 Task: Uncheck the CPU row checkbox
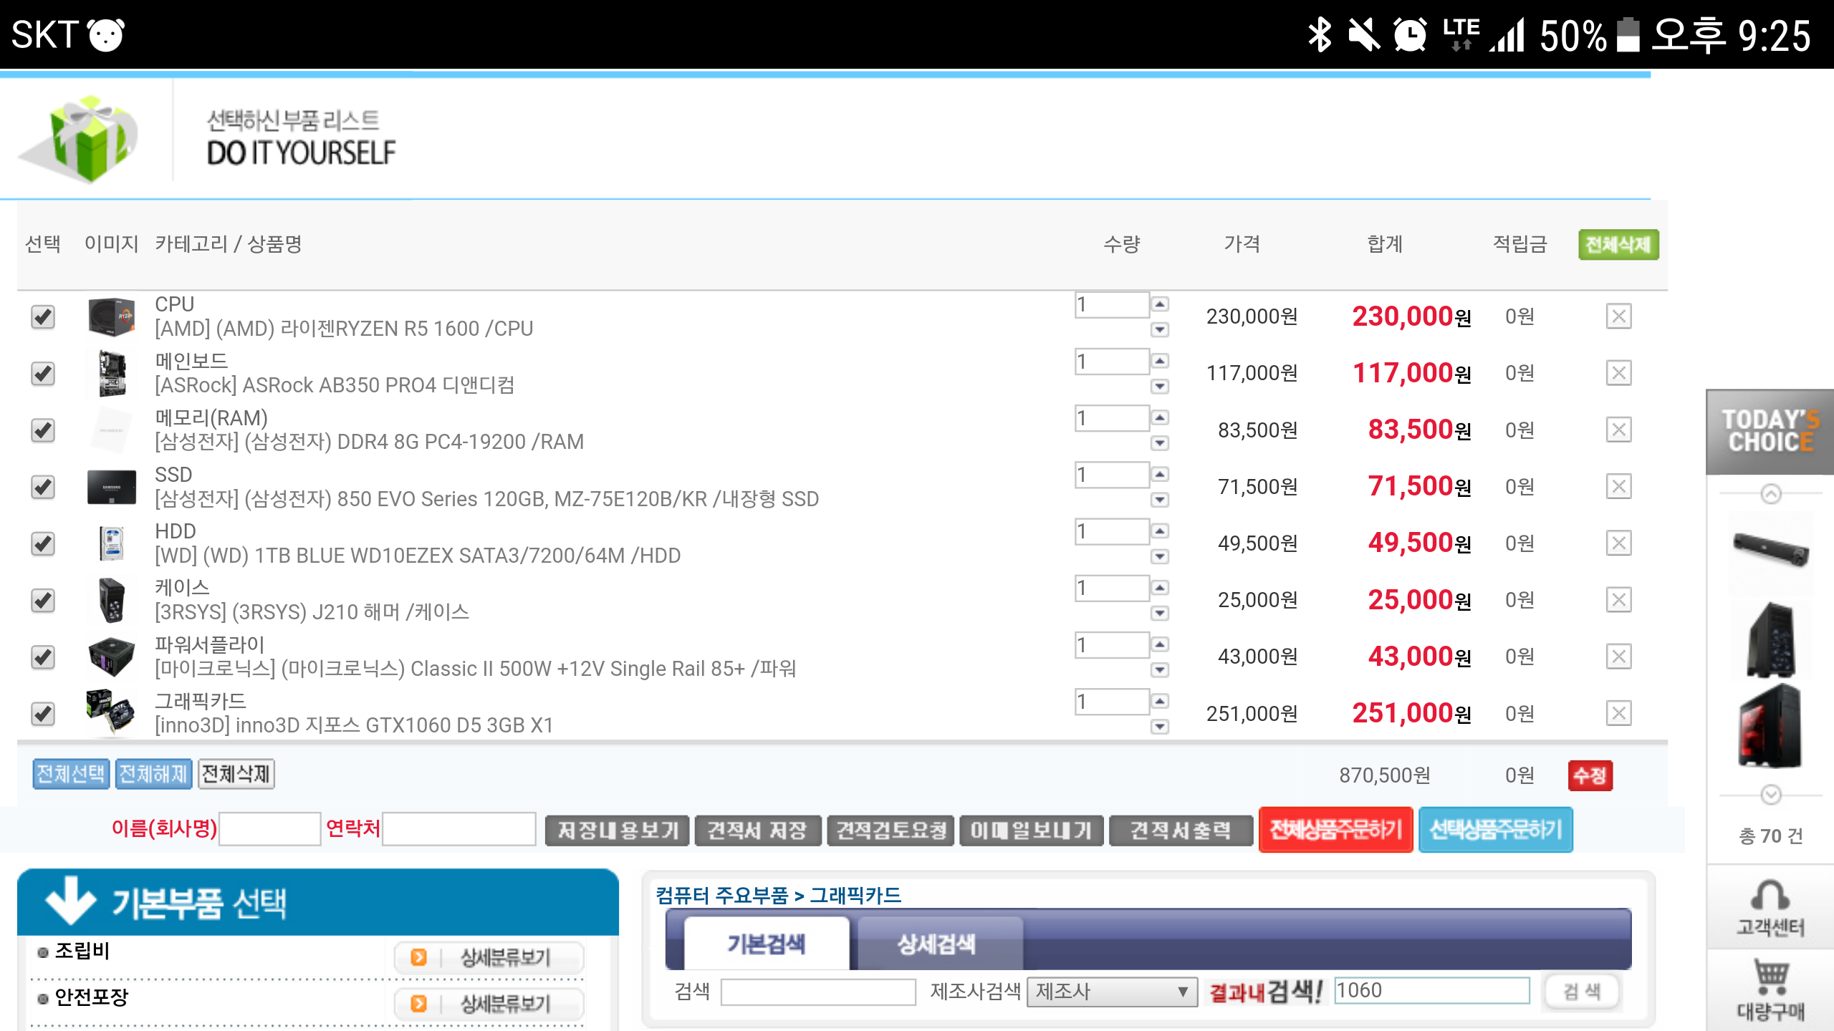point(43,316)
